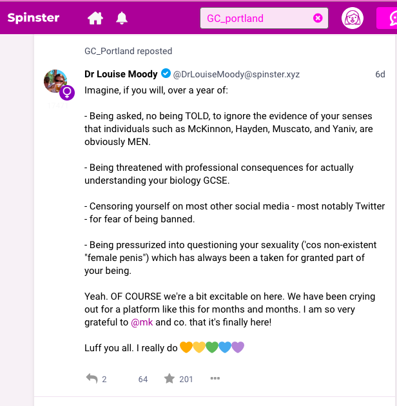Open the Home feed via house icon
397x406 pixels.
(95, 18)
